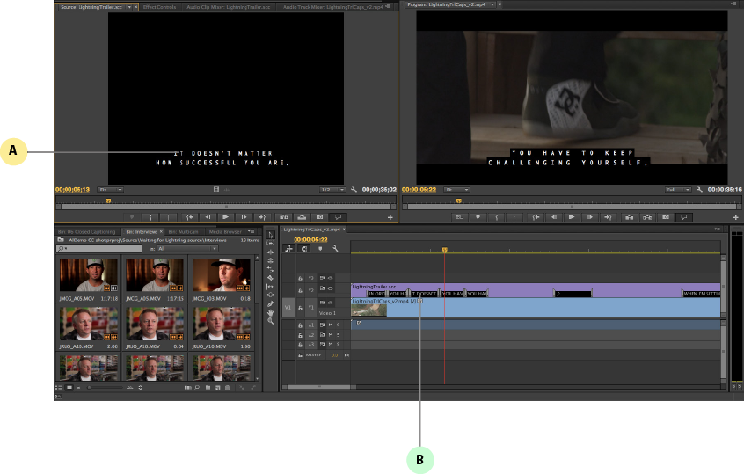Switch to the Bin: Multicam tab
This screenshot has height=474, width=744.
(183, 232)
